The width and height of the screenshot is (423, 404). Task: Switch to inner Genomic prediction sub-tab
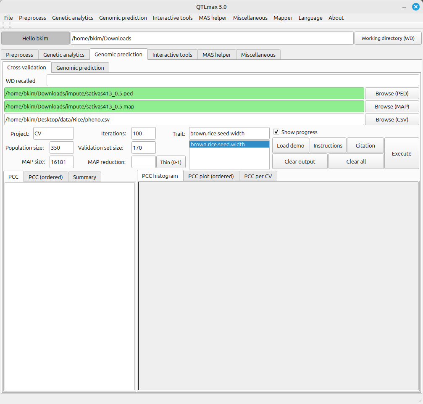(80, 68)
